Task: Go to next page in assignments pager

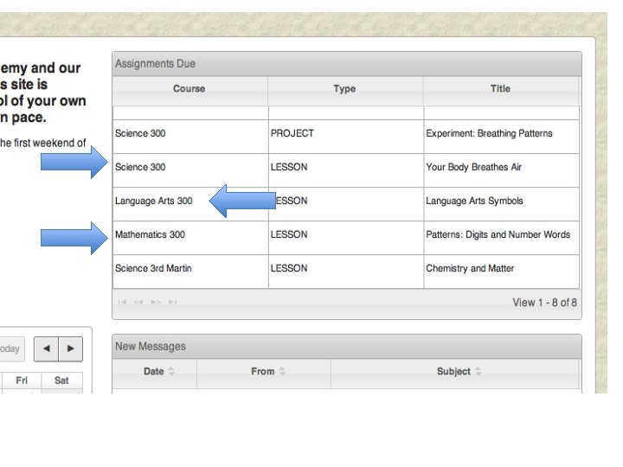Action: pyautogui.click(x=156, y=302)
